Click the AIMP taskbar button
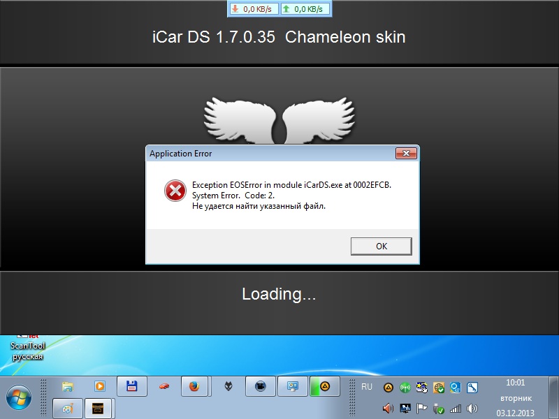Viewport: 559px width, 419px height. point(324,386)
